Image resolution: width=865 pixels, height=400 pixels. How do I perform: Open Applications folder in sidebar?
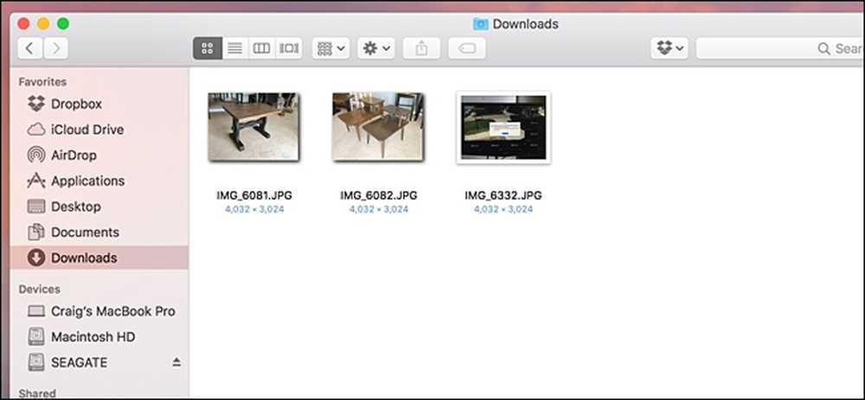[99, 181]
